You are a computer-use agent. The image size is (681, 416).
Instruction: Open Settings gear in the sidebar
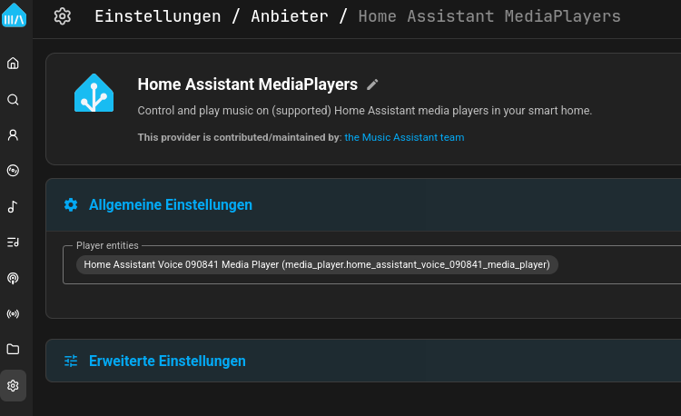pos(13,385)
